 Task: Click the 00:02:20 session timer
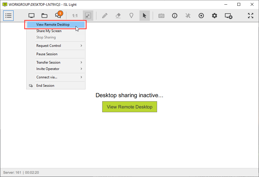click(x=32, y=173)
